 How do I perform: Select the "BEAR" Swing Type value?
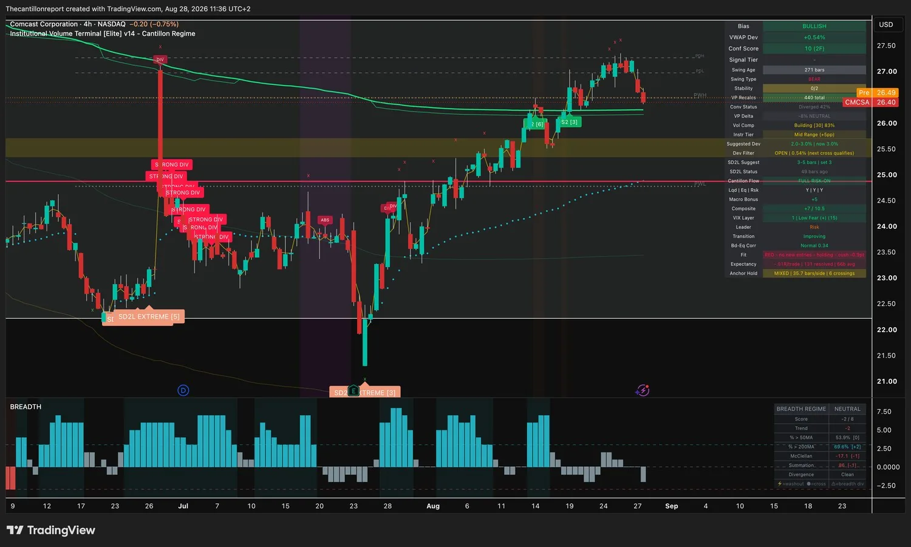coord(814,79)
